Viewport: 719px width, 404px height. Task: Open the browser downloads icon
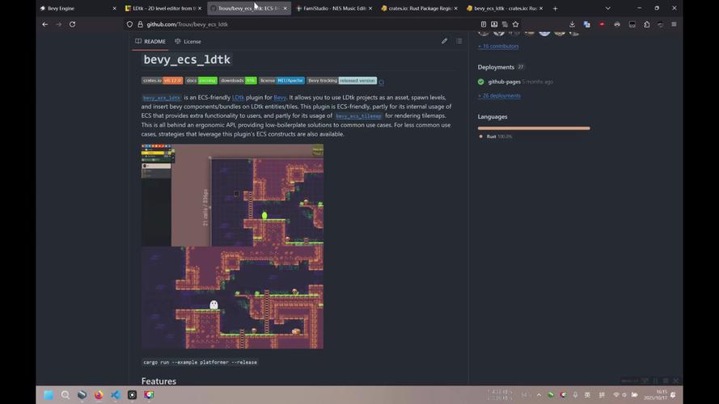pyautogui.click(x=572, y=24)
